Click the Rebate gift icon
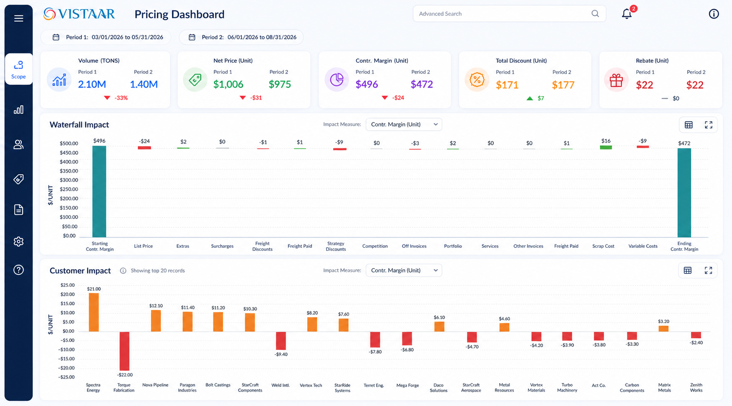 point(616,80)
